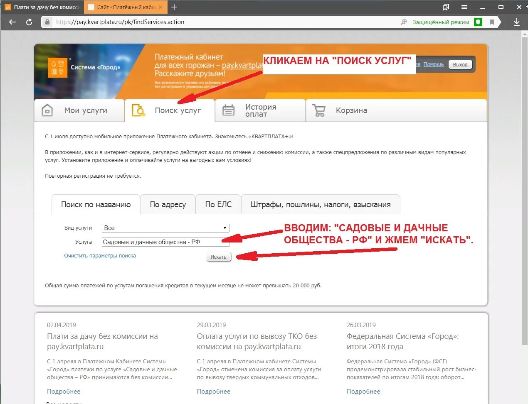Select the Штрафы, пошлины, налоги, взыскания tab

(321, 204)
